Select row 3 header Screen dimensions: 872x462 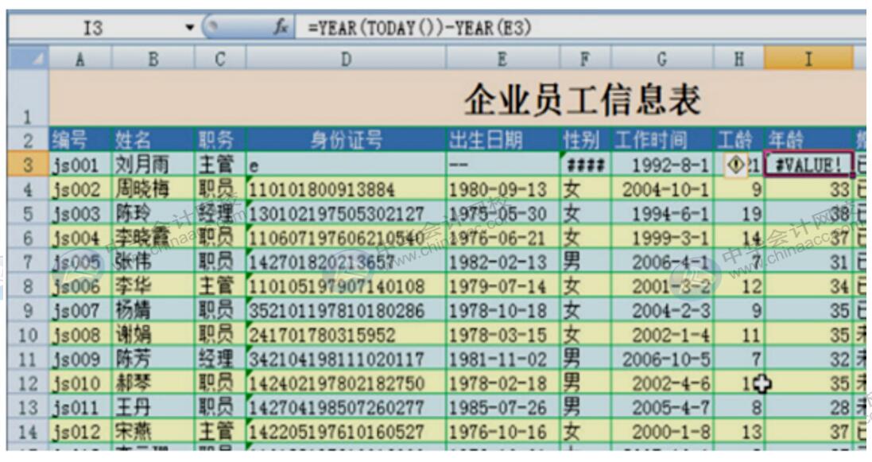pyautogui.click(x=29, y=164)
